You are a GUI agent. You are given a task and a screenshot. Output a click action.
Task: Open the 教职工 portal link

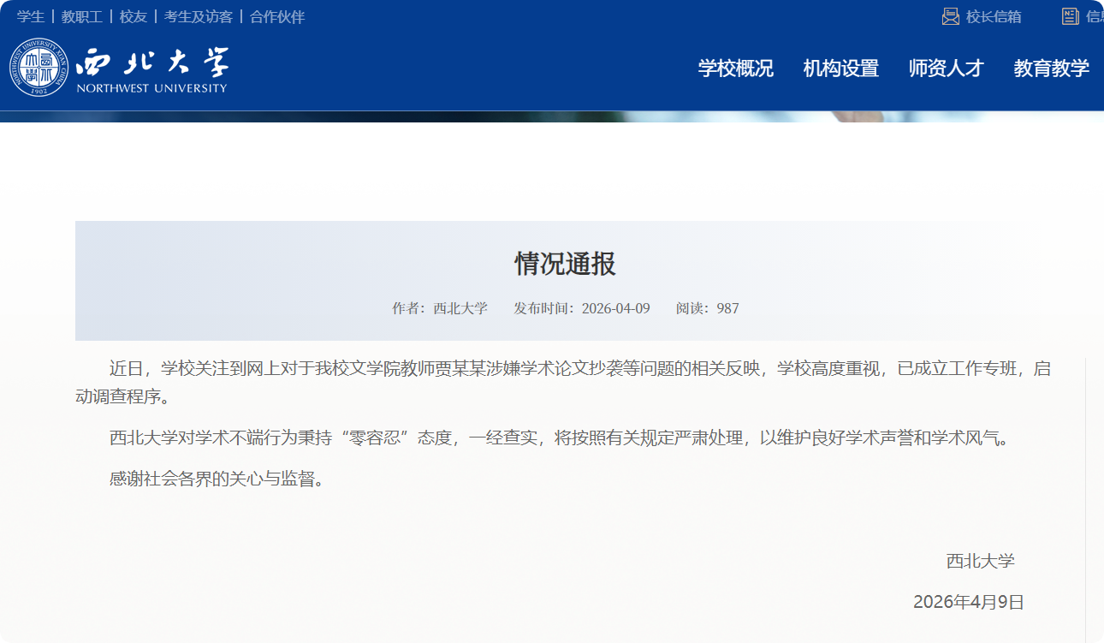[x=82, y=17]
